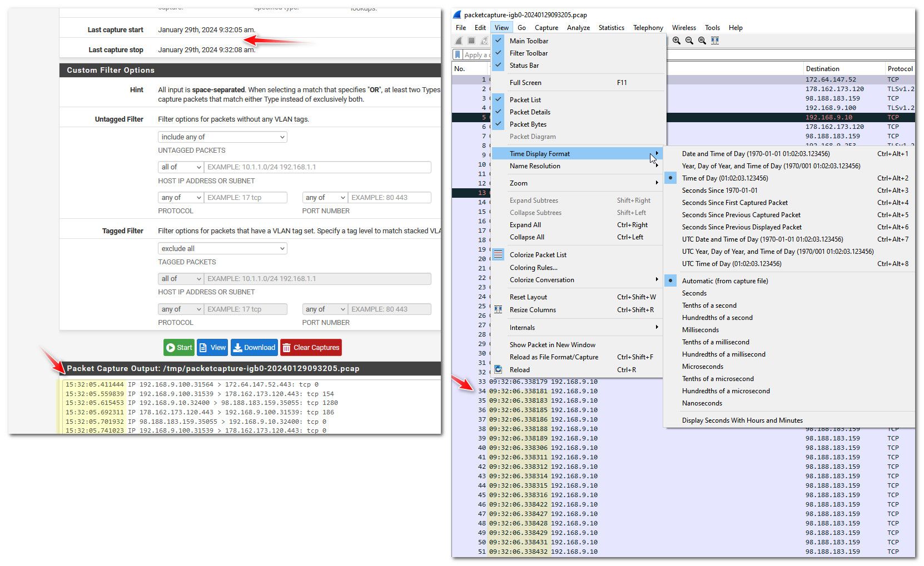This screenshot has width=924, height=566.
Task: Choose Expand All in View menu
Action: point(578,225)
